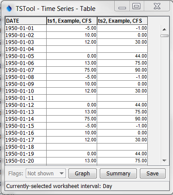Image resolution: width=173 pixels, height=195 pixels.
Task: Click the Graph button
Action: pos(82,173)
